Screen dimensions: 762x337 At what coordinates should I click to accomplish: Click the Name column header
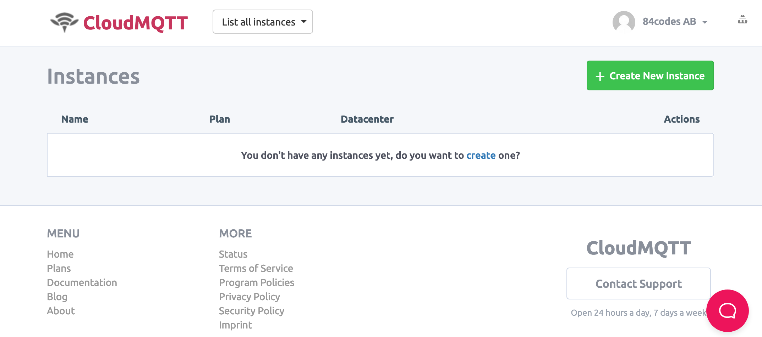(75, 119)
